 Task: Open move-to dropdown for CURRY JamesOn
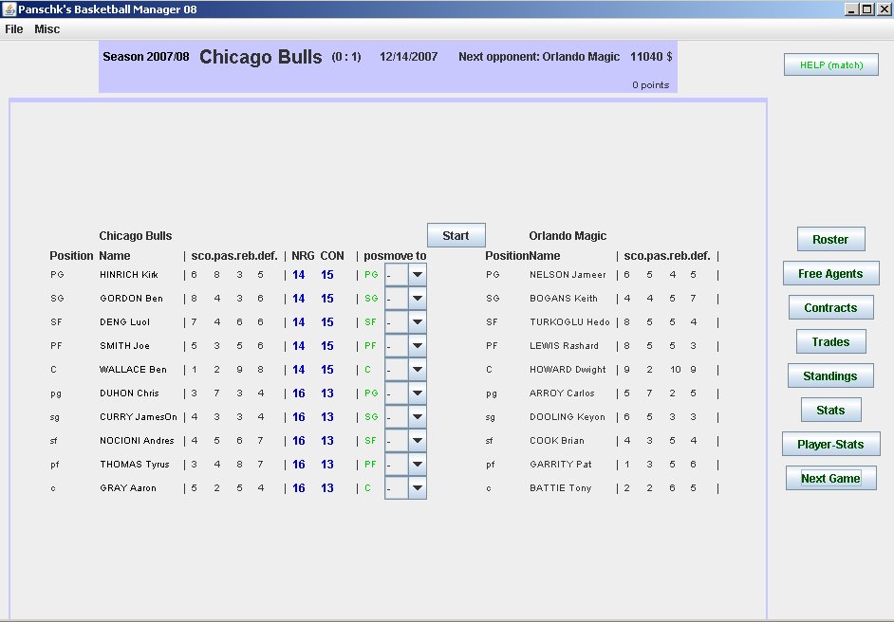pos(418,417)
